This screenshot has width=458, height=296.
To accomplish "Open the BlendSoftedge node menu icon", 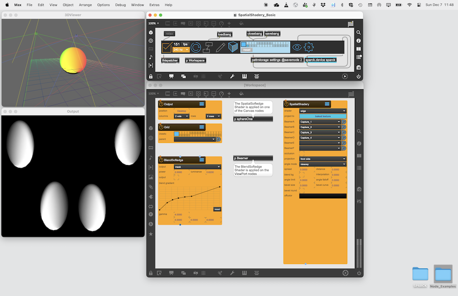I will (x=202, y=159).
